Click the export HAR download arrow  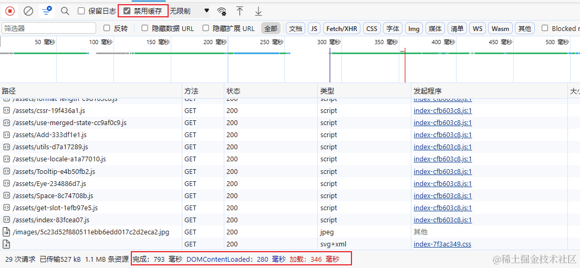click(x=258, y=11)
